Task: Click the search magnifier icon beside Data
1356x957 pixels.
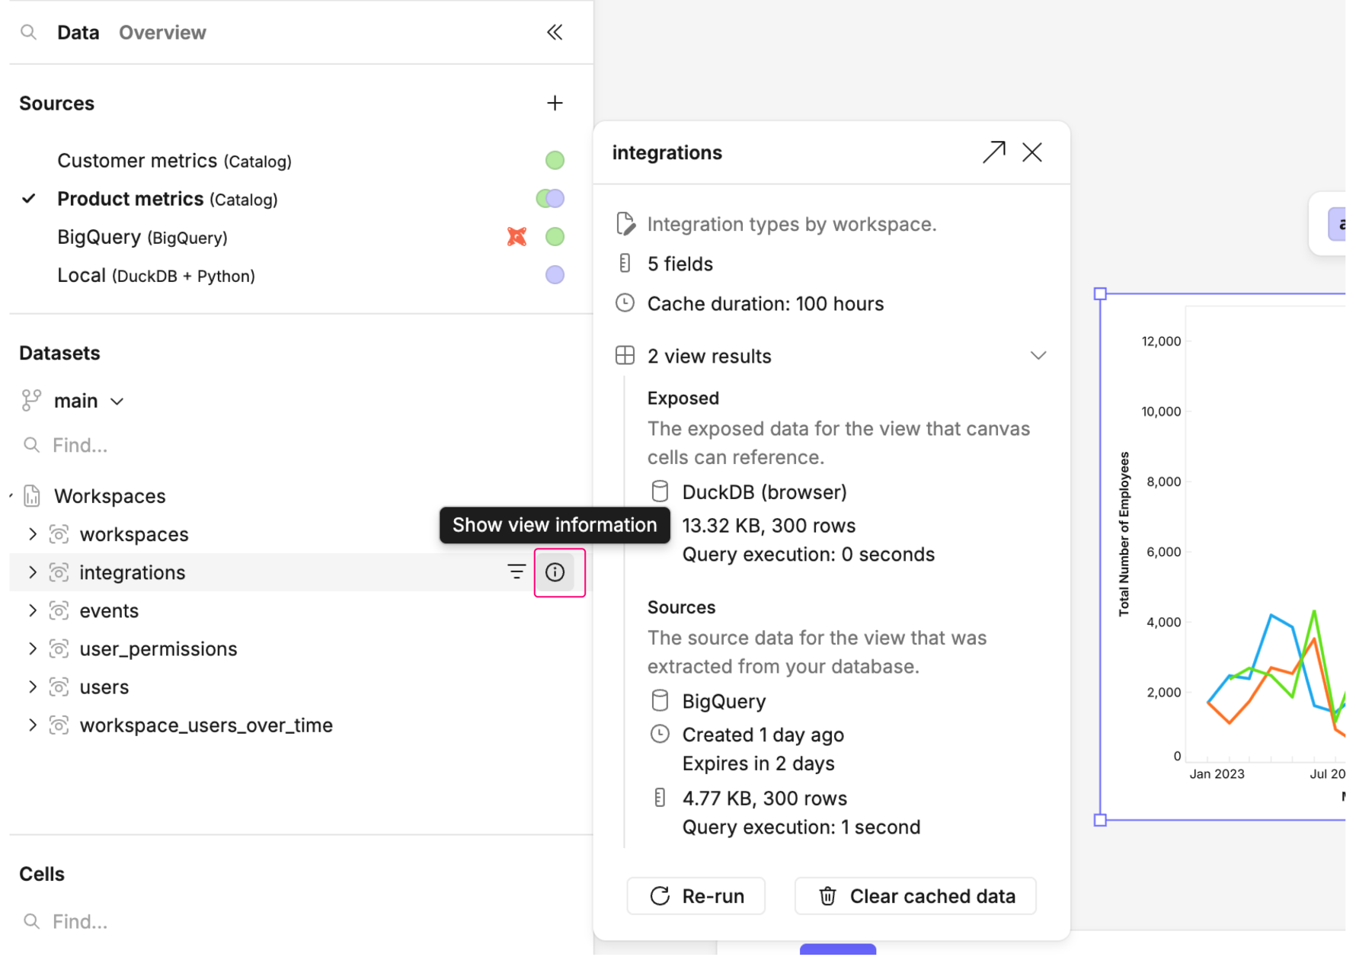Action: click(29, 32)
